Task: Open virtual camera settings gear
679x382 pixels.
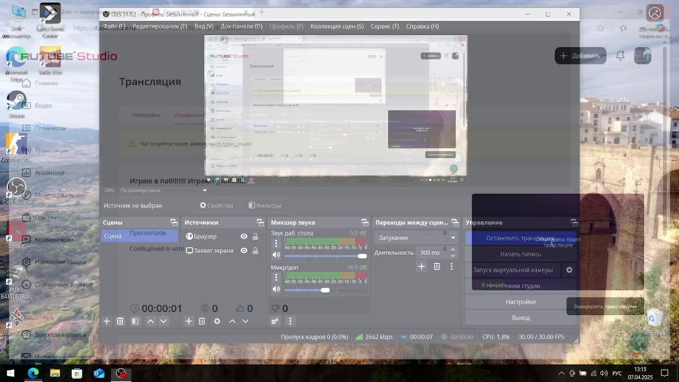Action: coord(569,270)
